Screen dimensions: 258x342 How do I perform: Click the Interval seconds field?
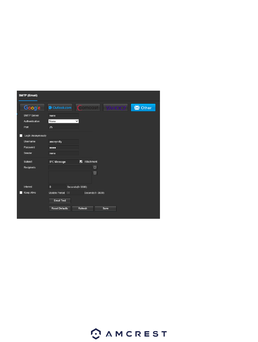pyautogui.click(x=57, y=187)
